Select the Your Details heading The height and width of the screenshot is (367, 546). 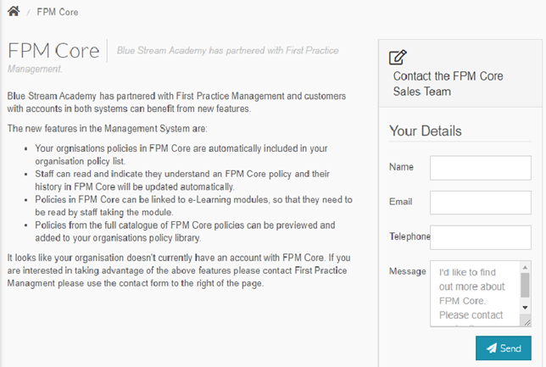(425, 131)
